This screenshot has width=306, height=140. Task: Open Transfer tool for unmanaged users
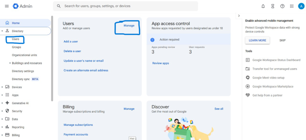click(275, 69)
